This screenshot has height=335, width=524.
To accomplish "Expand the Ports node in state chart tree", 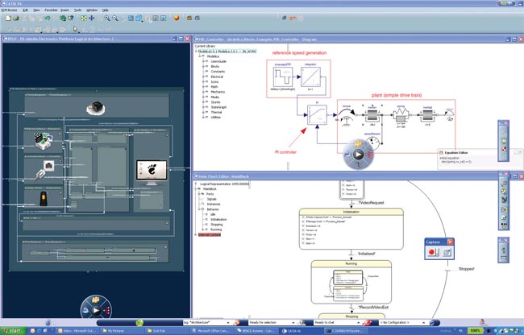I will tap(199, 194).
